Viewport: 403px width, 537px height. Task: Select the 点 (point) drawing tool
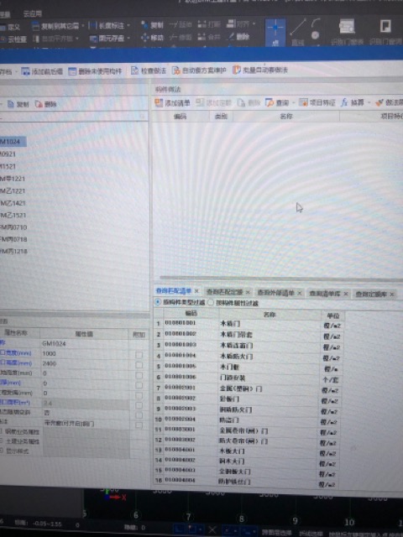click(275, 33)
